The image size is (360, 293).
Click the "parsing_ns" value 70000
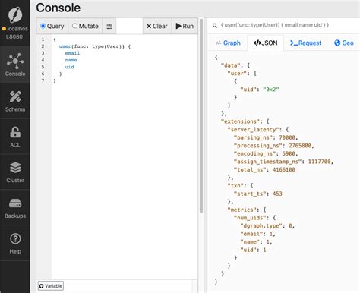click(x=287, y=137)
